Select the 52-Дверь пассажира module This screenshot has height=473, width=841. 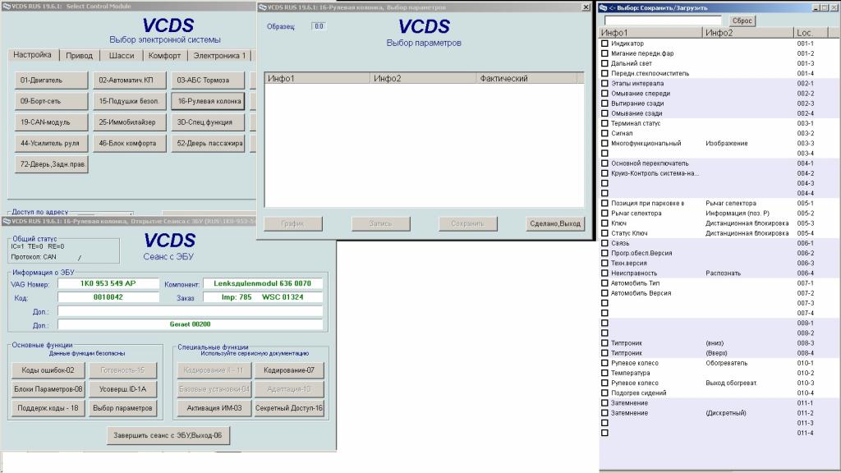point(208,143)
